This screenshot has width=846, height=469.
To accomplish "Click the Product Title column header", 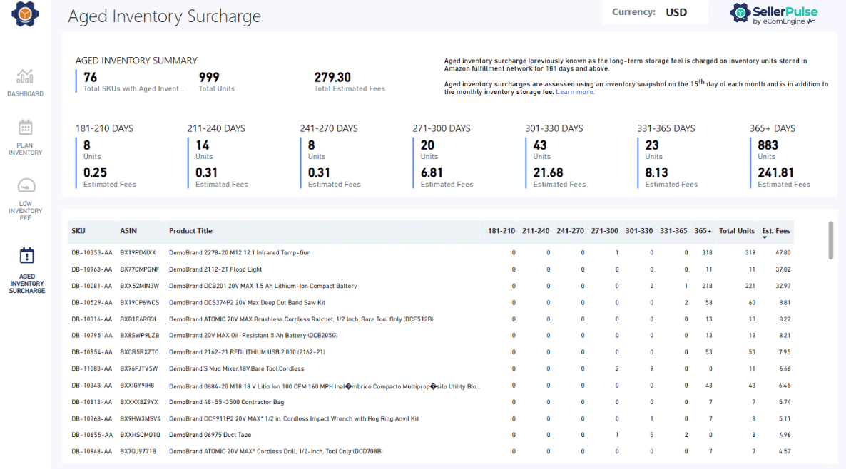I will (190, 230).
